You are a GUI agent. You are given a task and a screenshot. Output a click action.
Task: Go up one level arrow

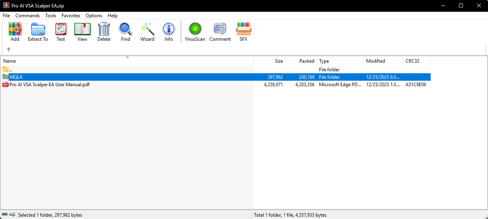coord(9,49)
